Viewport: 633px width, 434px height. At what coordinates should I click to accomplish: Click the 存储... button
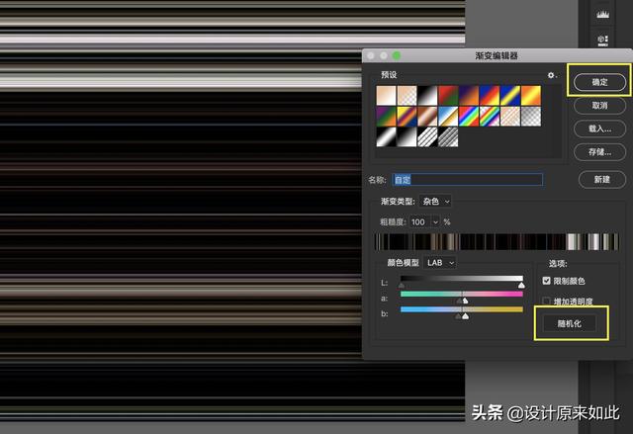[x=599, y=152]
